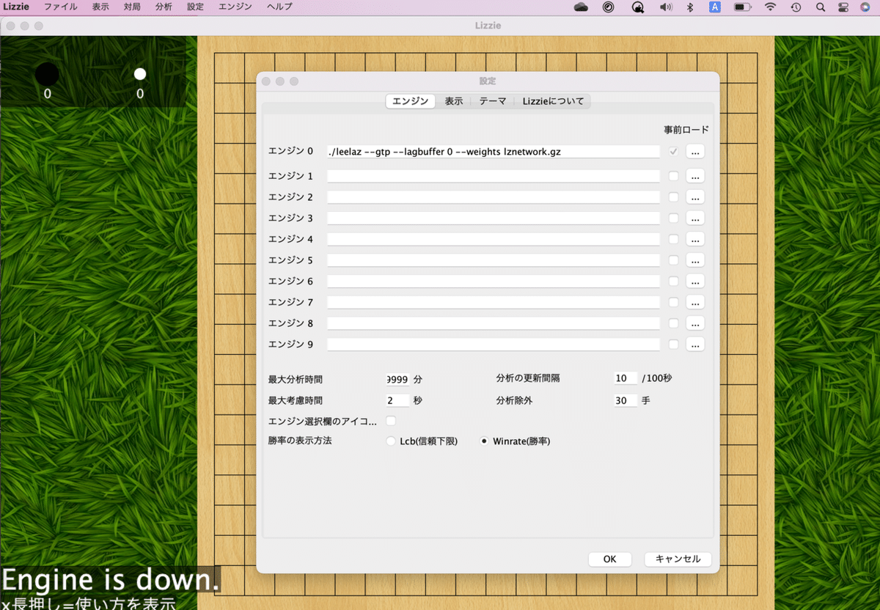Browse file for エンジン 1 with ... button
The image size is (880, 610).
[695, 176]
